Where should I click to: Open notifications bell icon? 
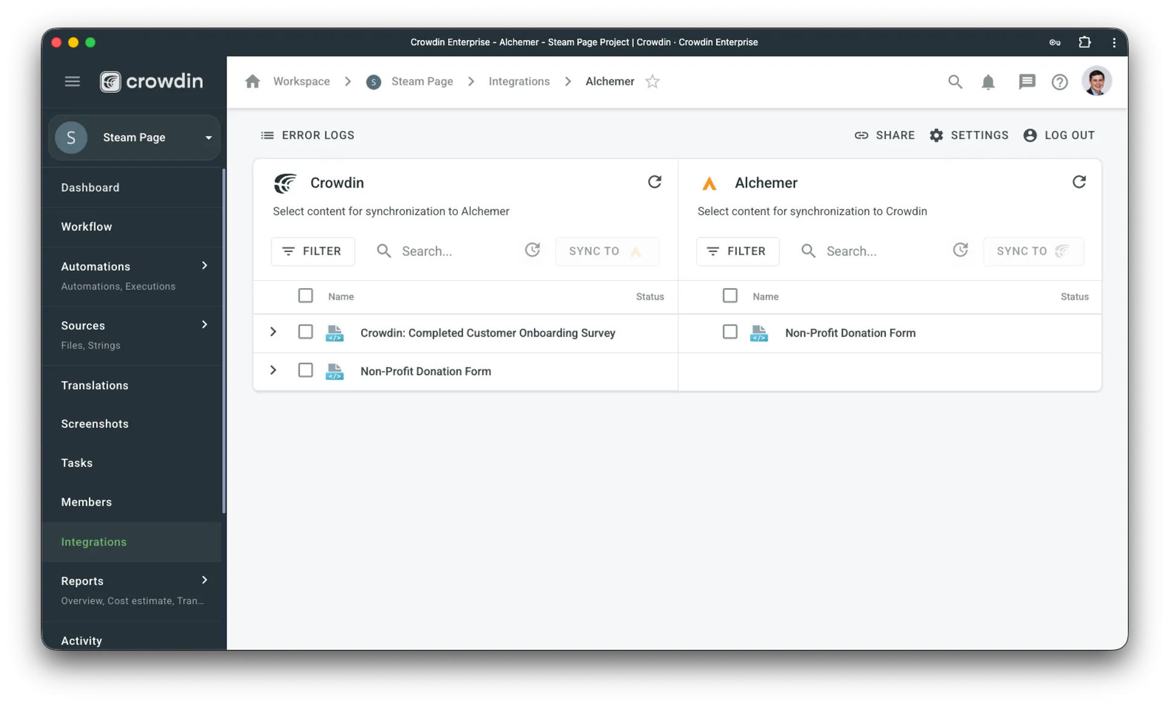pos(988,82)
